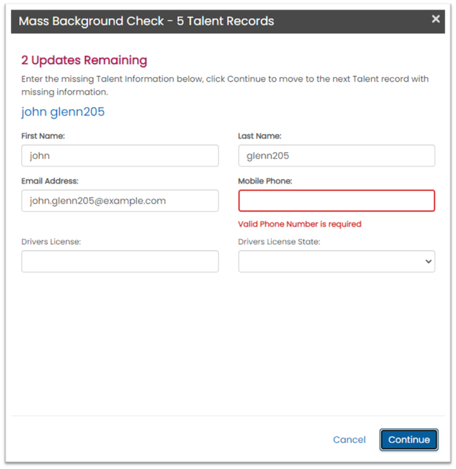
Task: Cancel the mass background check
Action: click(x=349, y=439)
